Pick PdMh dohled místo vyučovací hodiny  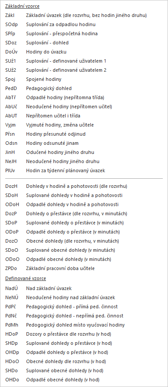point(65,325)
